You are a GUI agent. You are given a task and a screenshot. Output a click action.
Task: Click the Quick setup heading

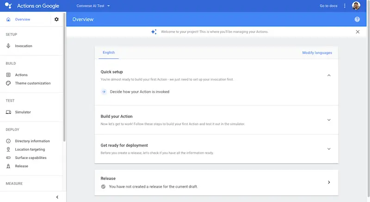point(111,72)
